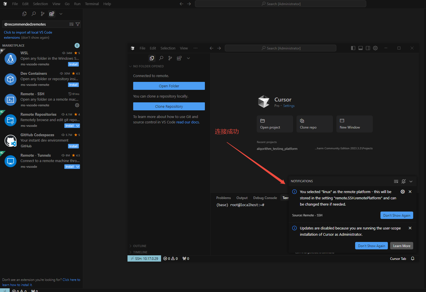Install the WSL extension
The image size is (426, 292).
pyautogui.click(x=73, y=64)
